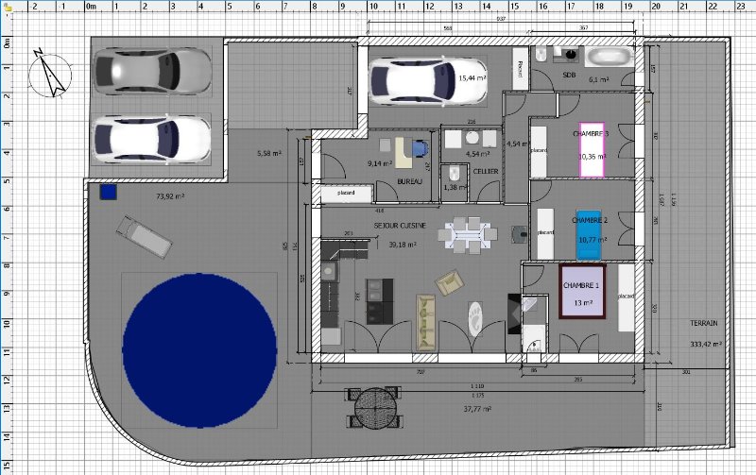Select the 'placard' closet near the Bureau

[346, 193]
